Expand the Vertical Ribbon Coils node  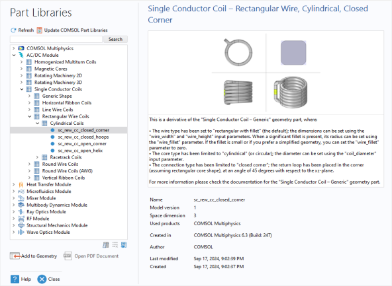coord(30,178)
